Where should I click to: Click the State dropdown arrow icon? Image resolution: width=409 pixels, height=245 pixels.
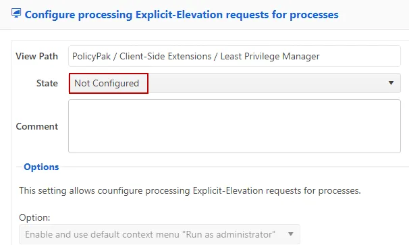[391, 83]
